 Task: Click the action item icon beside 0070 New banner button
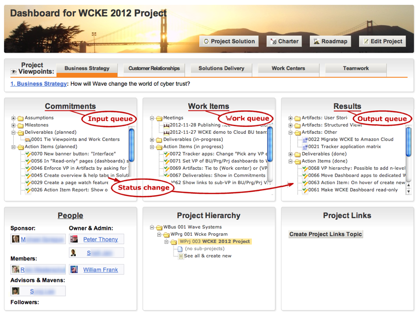(x=28, y=154)
